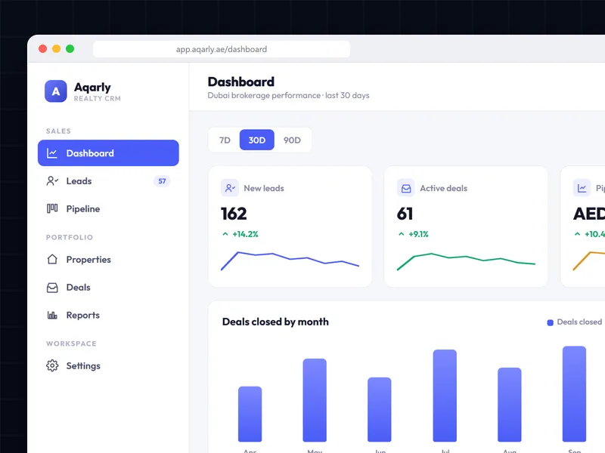Open the Dashboard menu item
Image resolution: width=605 pixels, height=453 pixels.
108,153
